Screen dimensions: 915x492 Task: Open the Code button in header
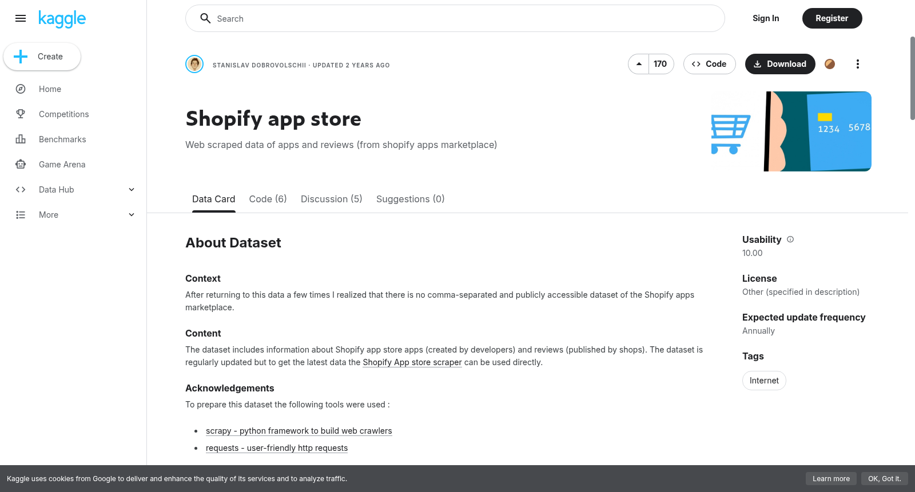710,64
